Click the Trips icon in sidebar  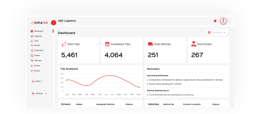[32, 41]
